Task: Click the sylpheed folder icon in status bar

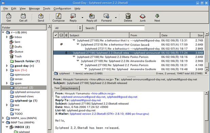Action: tap(56, 73)
